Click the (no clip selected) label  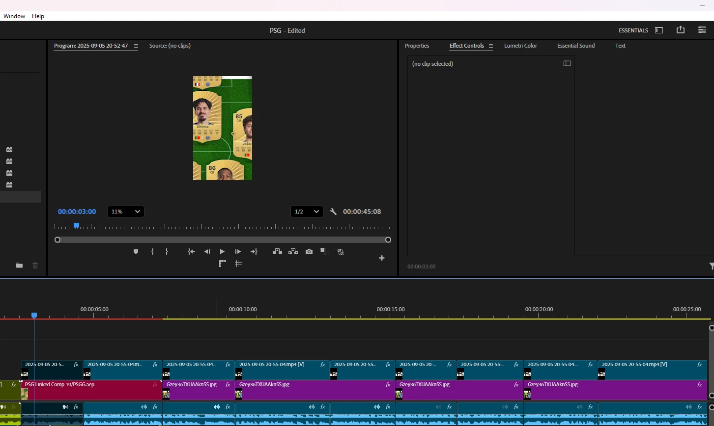point(432,64)
